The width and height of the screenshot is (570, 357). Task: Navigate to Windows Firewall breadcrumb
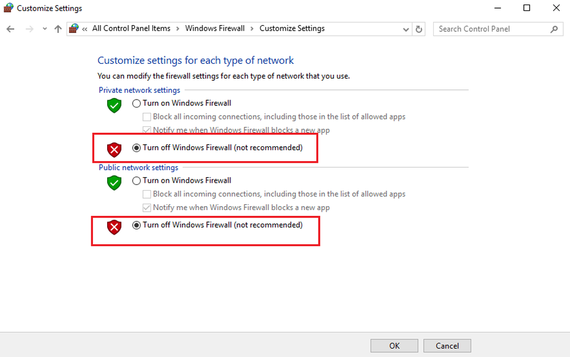coord(214,28)
